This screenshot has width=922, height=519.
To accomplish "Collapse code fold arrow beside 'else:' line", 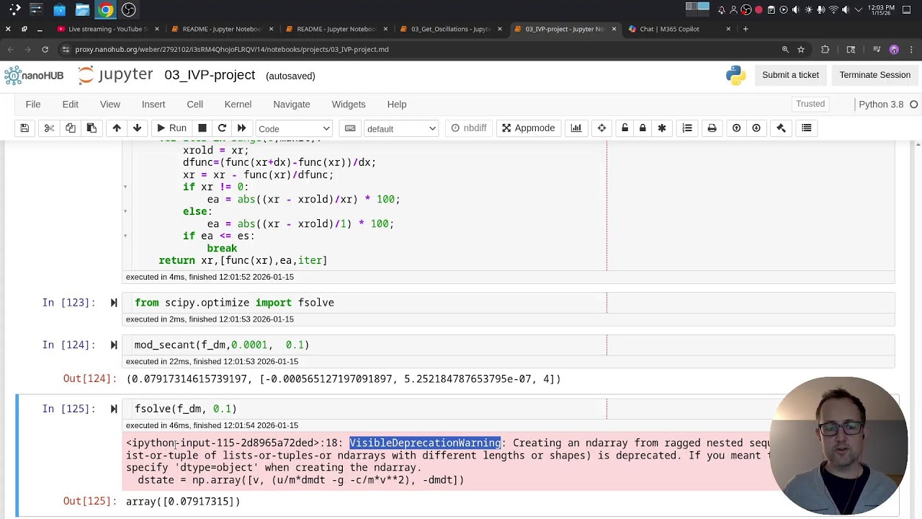I will click(125, 211).
